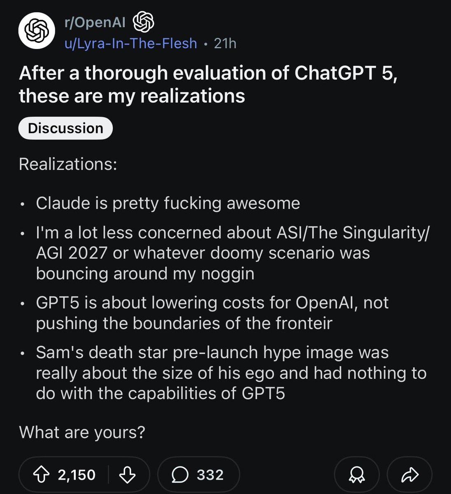The image size is (451, 494).
Task: Open comments via the speech bubble icon
Action: 180,475
